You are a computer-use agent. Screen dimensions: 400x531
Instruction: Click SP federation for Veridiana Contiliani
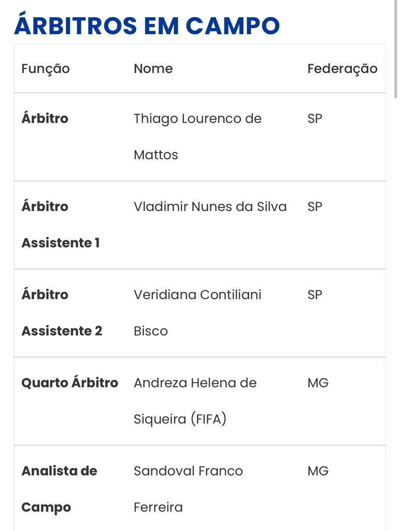315,295
